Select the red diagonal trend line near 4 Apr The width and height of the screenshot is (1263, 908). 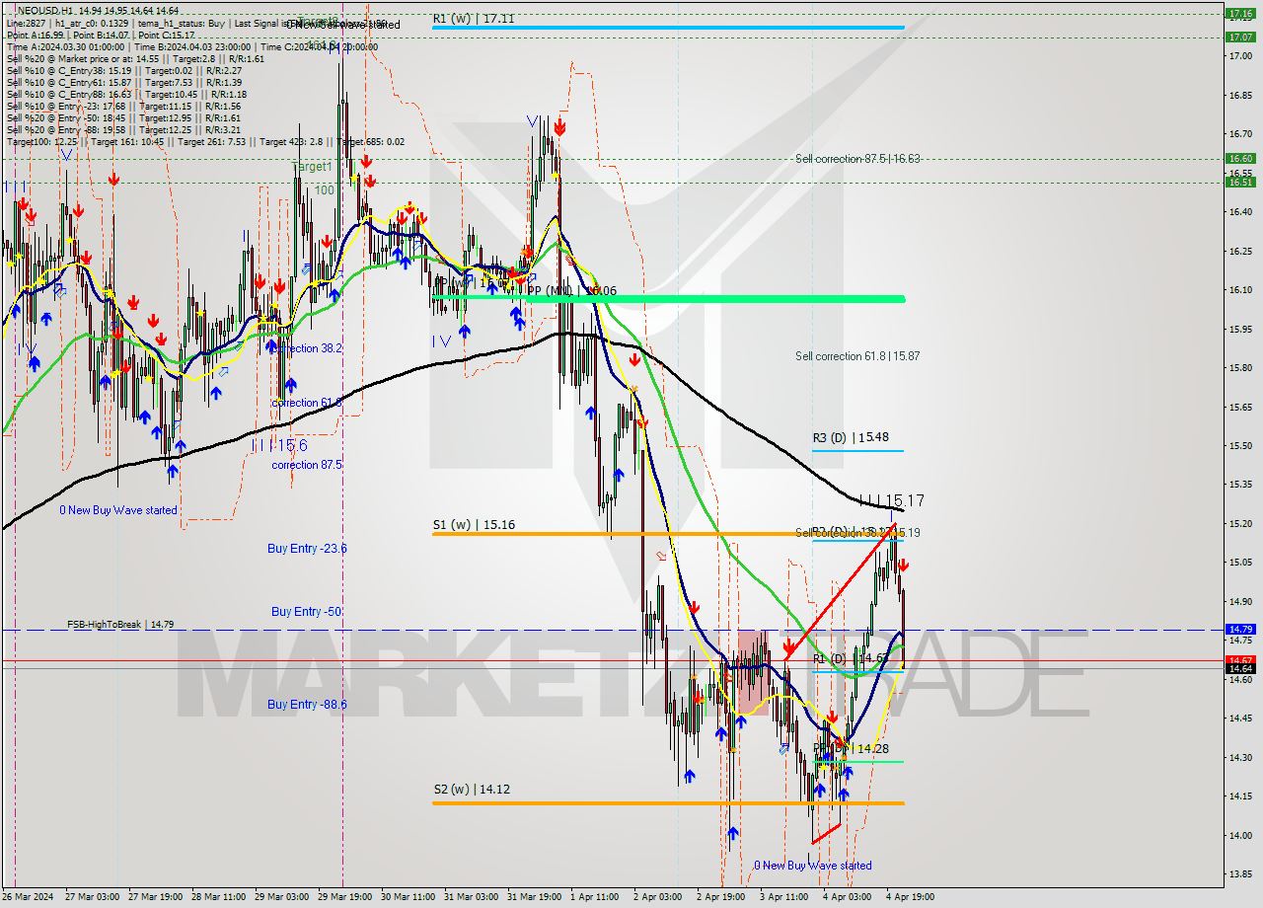(840, 590)
